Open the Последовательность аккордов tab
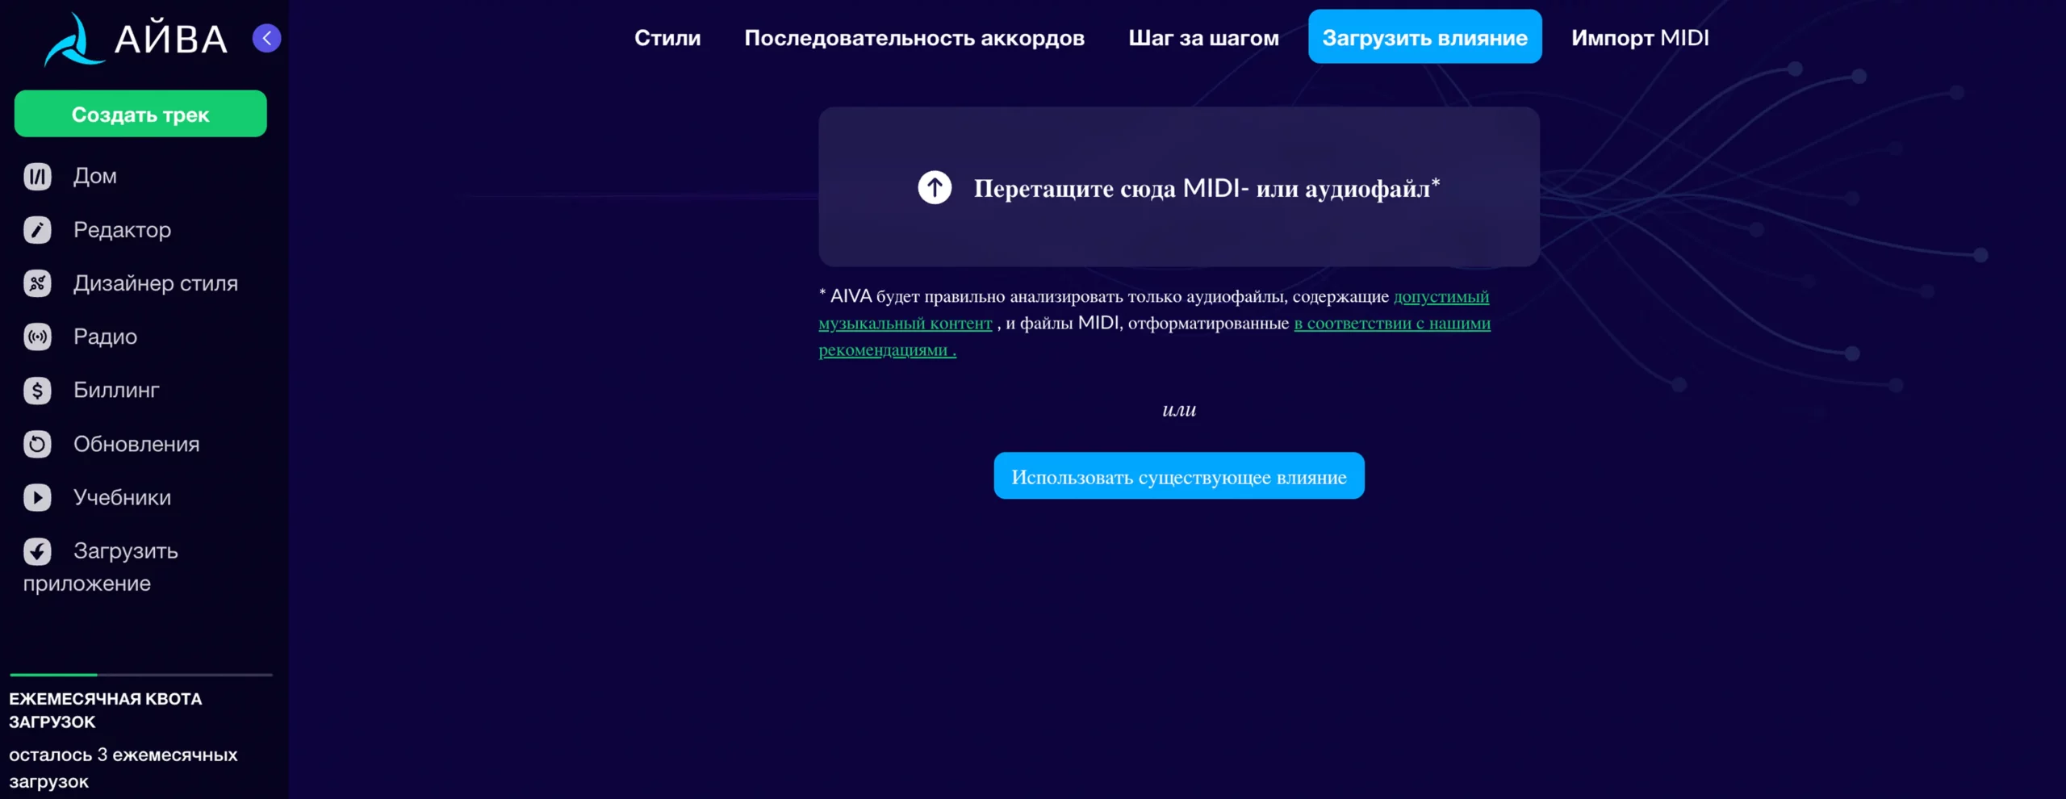This screenshot has height=799, width=2066. [914, 38]
